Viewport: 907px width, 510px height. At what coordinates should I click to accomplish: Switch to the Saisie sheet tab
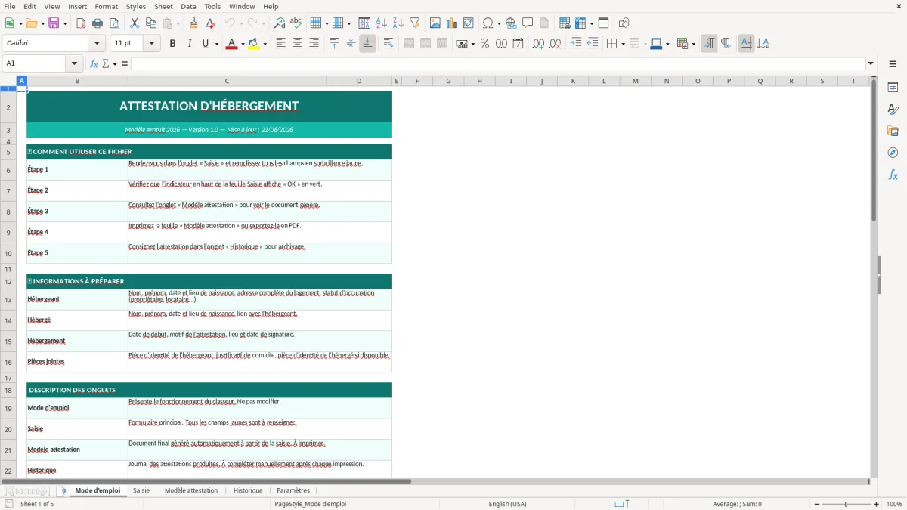click(141, 490)
